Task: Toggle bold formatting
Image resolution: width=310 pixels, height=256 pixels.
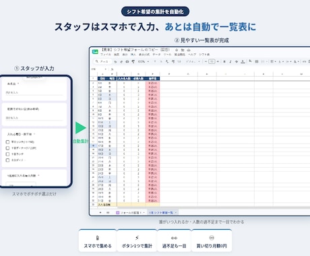Action: [x=224, y=61]
